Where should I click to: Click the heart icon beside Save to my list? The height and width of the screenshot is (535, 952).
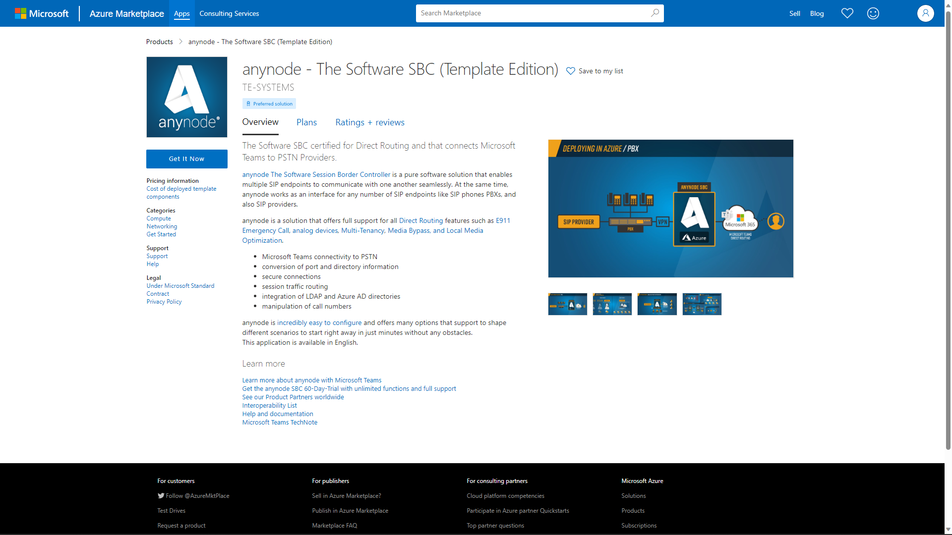coord(571,71)
